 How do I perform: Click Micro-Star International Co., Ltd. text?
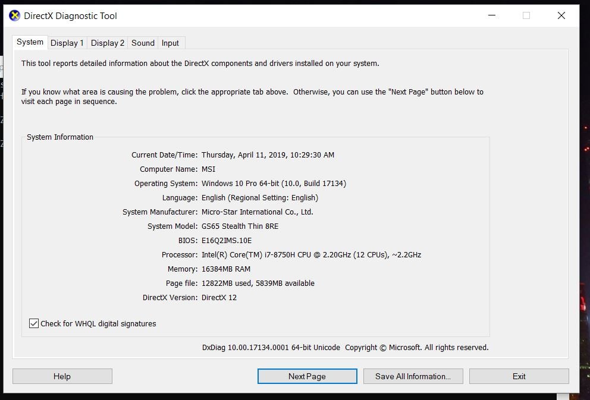pyautogui.click(x=258, y=212)
